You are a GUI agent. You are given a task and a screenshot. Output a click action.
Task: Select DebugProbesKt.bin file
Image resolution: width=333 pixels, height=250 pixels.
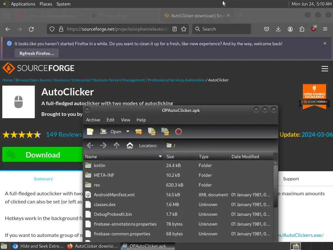point(178,214)
